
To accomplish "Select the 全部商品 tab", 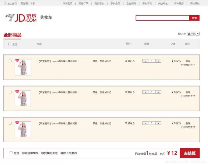I will coord(12,35).
